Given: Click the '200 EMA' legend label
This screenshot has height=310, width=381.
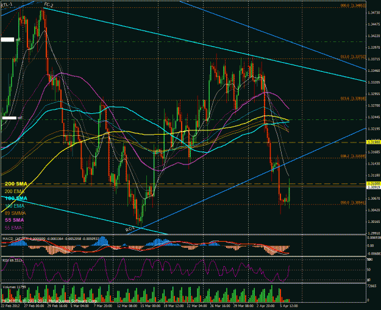Looking at the screenshot, I should click(15, 191).
